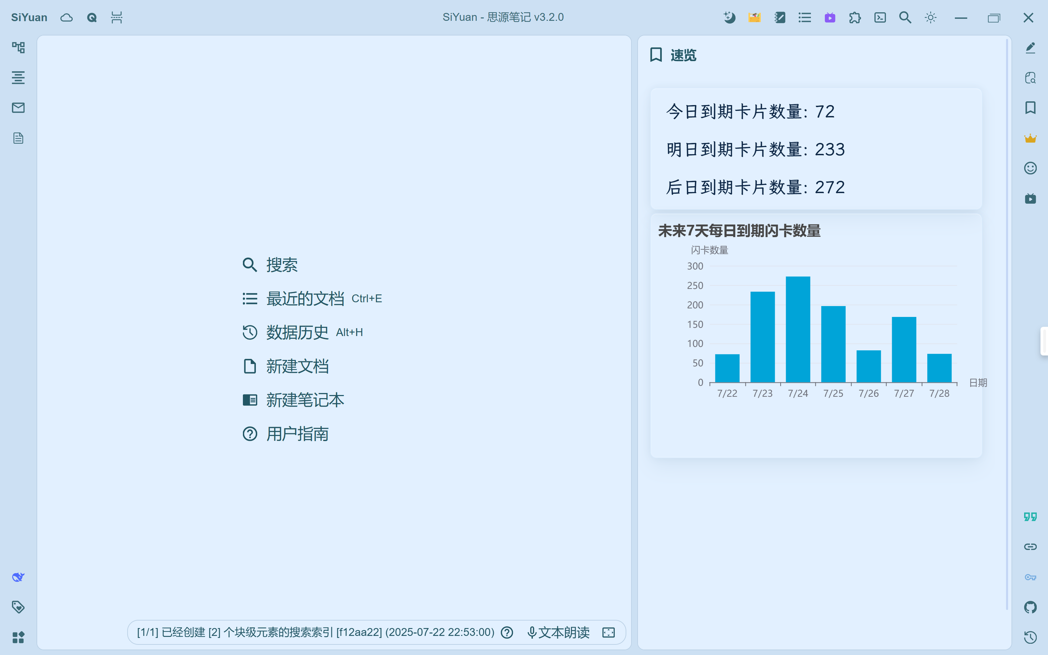Open the tags panel in left dock
This screenshot has width=1048, height=655.
[18, 607]
